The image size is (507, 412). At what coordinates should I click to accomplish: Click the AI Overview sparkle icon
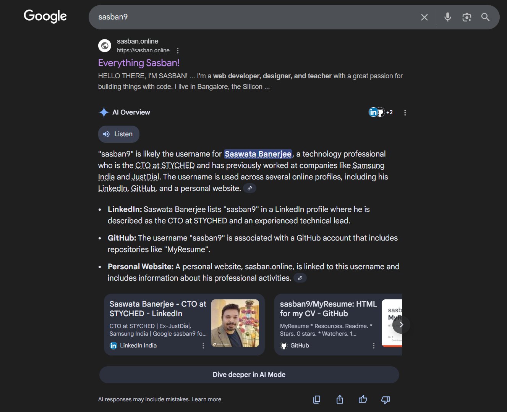[104, 112]
